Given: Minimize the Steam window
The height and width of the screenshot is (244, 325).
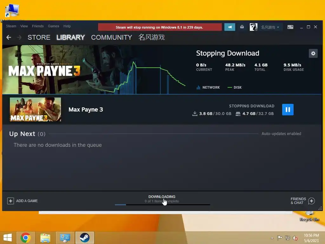Looking at the screenshot, I should pos(302,27).
